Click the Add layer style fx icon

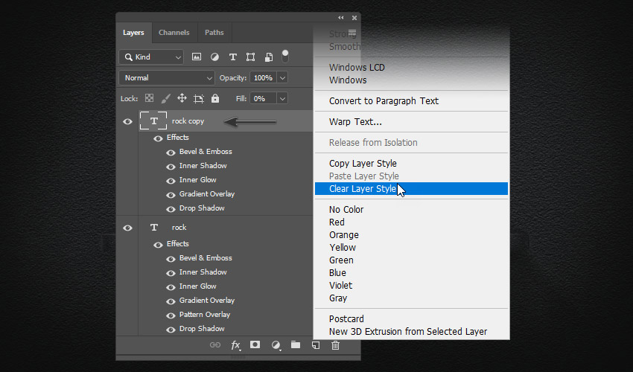click(x=235, y=345)
